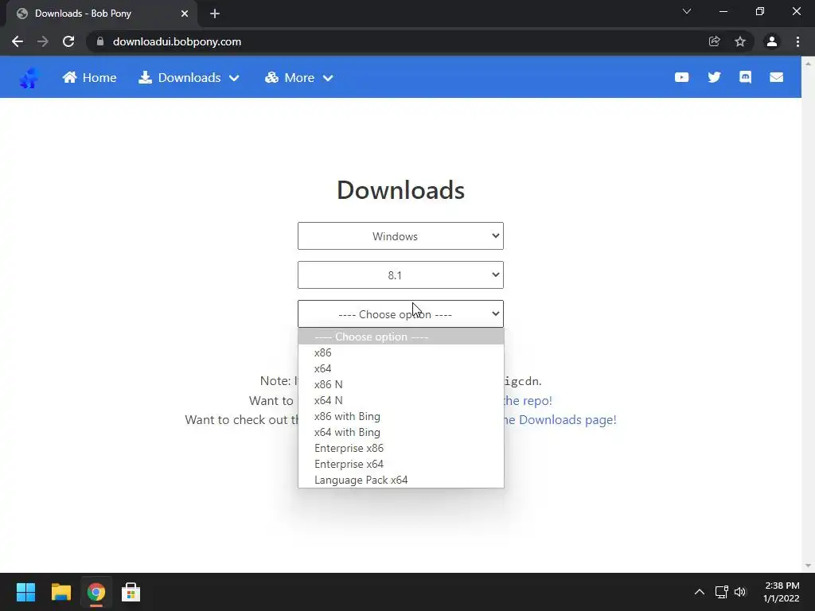This screenshot has width=815, height=611.
Task: Click the blue Bob Pony logo
Action: coord(29,78)
